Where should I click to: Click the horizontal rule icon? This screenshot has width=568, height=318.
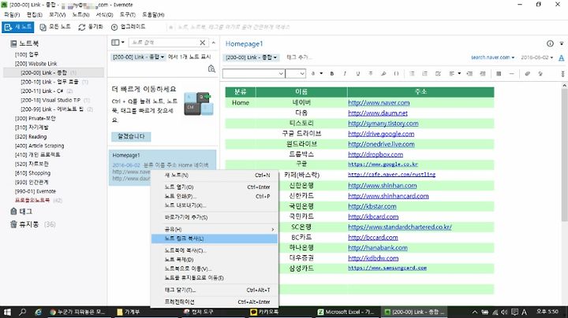[x=511, y=74]
